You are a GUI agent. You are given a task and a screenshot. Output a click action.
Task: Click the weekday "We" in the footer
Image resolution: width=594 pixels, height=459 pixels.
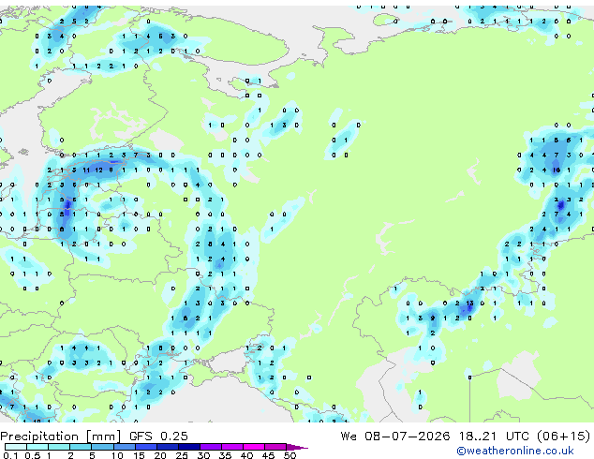click(349, 436)
